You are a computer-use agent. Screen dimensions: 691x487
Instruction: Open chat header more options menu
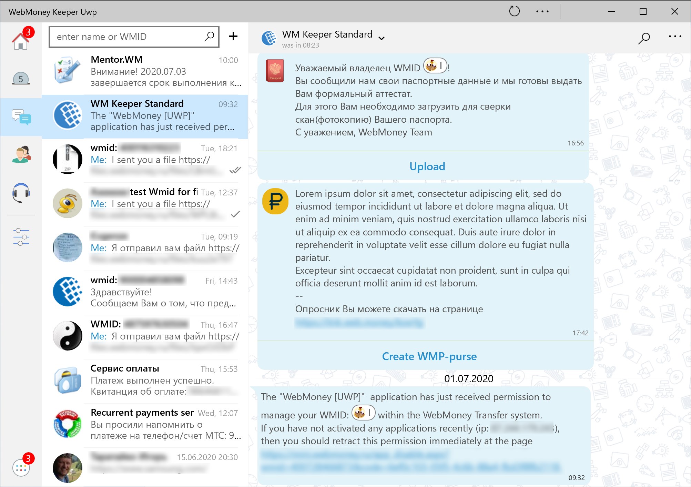coord(674,36)
